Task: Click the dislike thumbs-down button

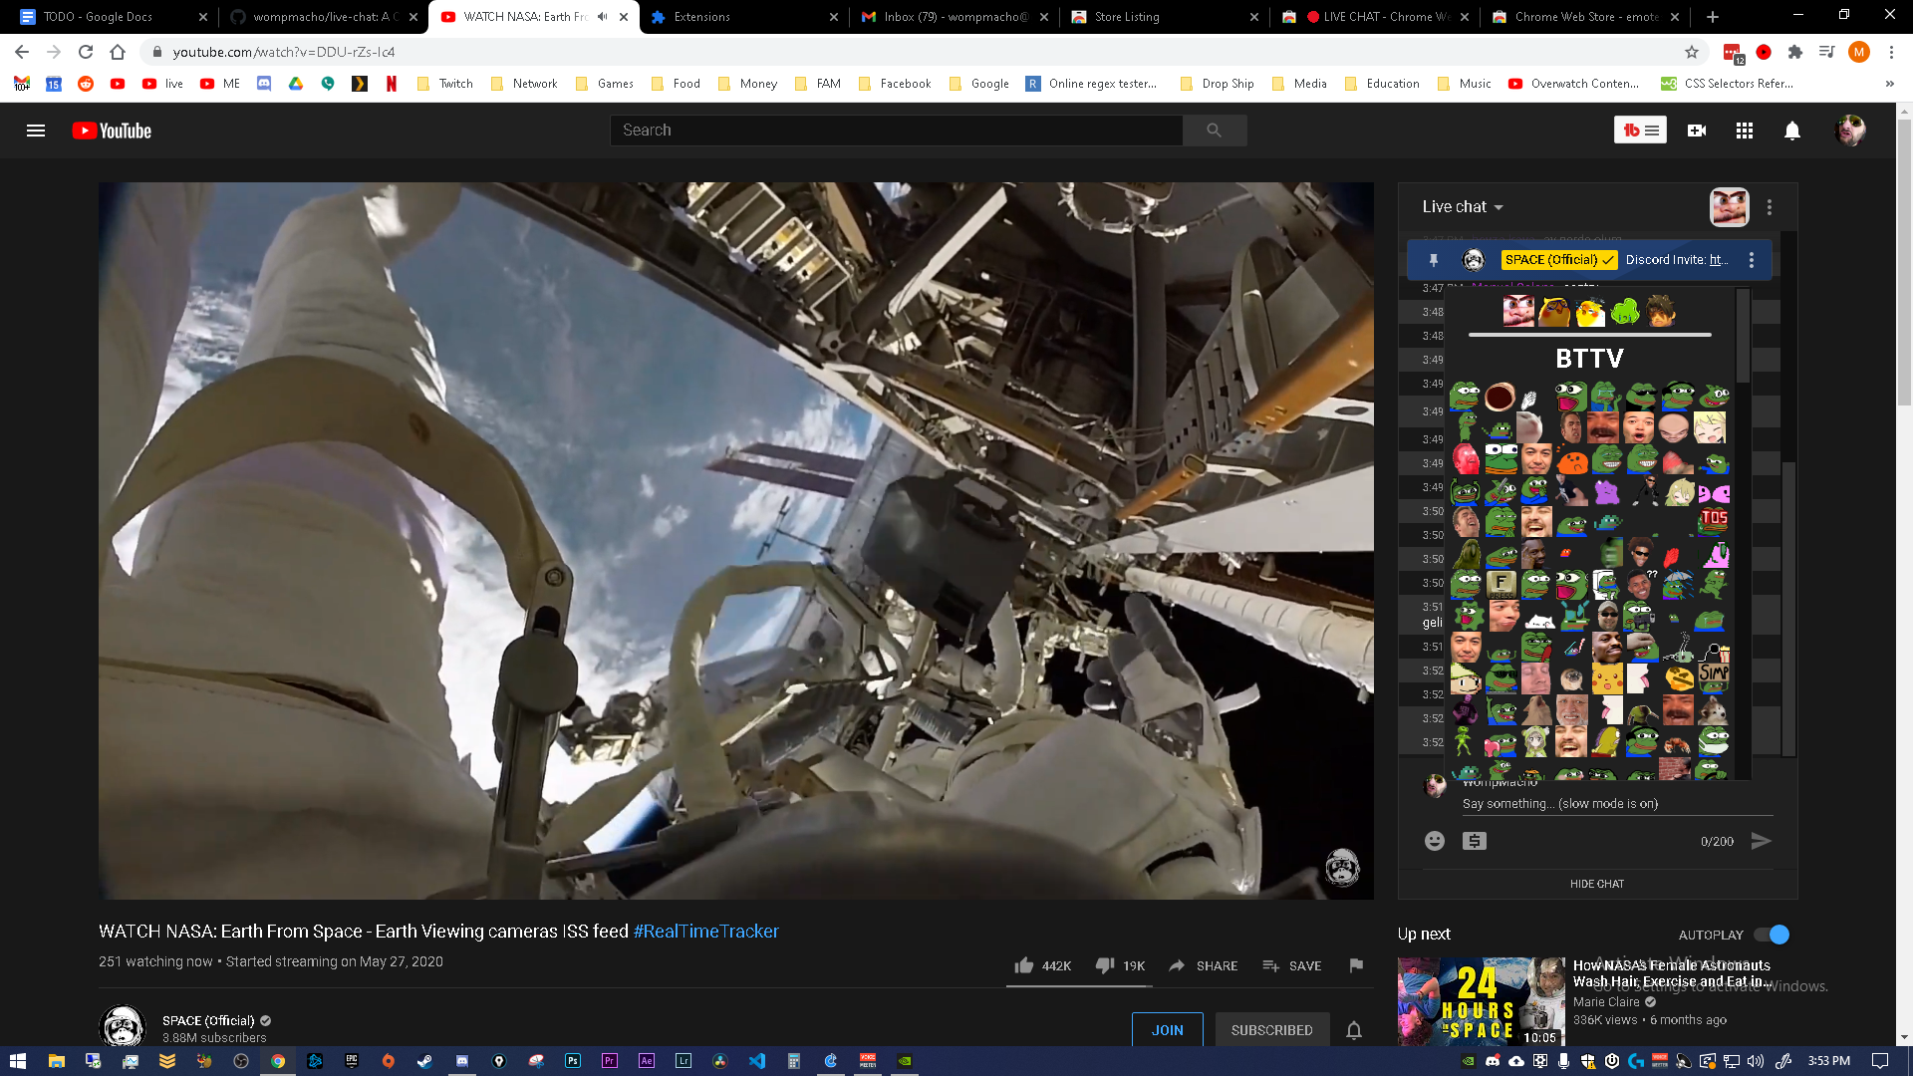Action: coord(1105,965)
